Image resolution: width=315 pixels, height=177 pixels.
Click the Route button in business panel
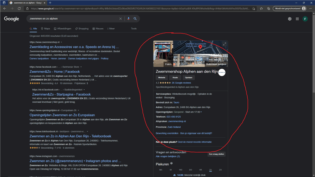point(175,77)
